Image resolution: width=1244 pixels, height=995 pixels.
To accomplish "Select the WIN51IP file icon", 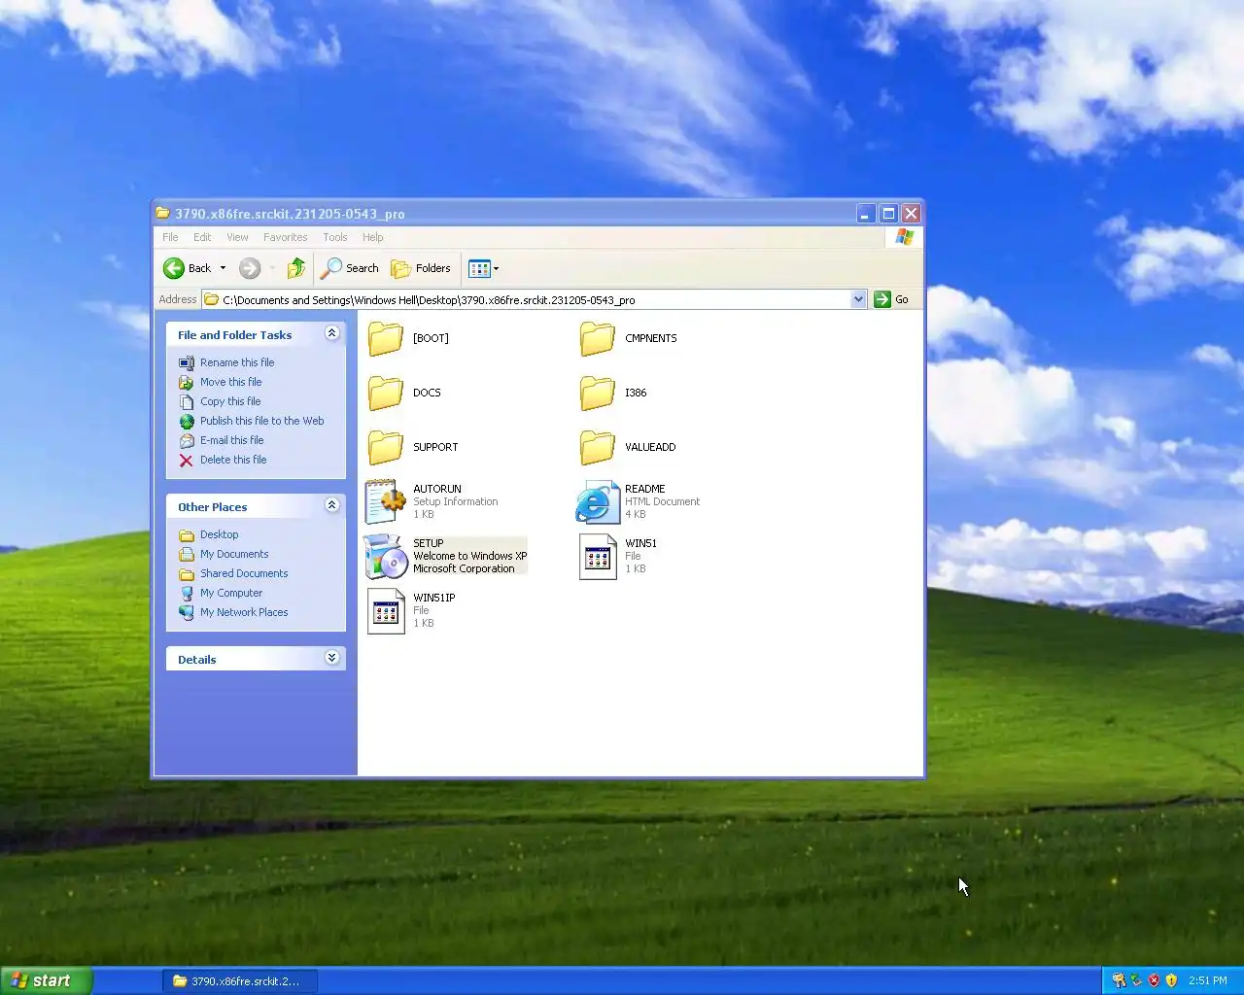I will [x=386, y=610].
